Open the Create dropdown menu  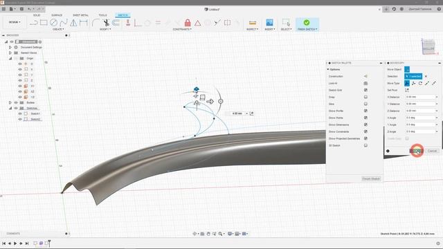click(58, 29)
